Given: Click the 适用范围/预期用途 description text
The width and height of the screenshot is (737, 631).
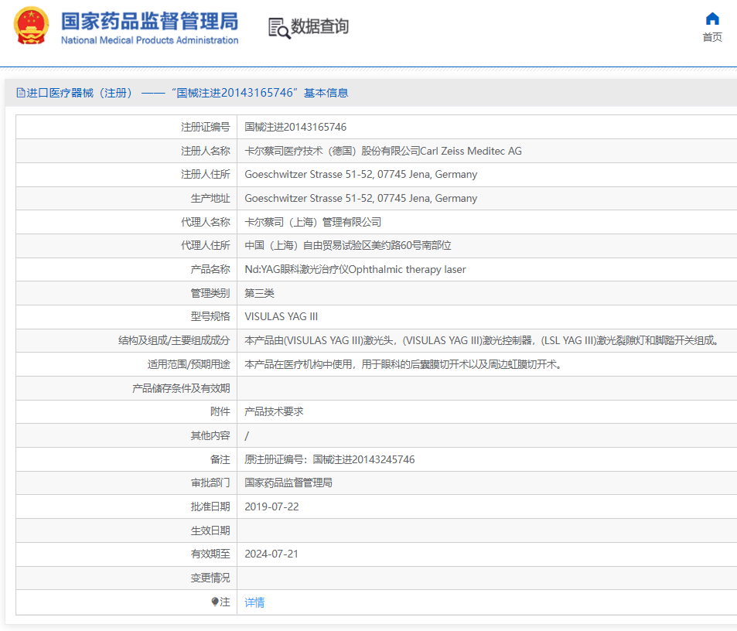Looking at the screenshot, I should point(403,364).
